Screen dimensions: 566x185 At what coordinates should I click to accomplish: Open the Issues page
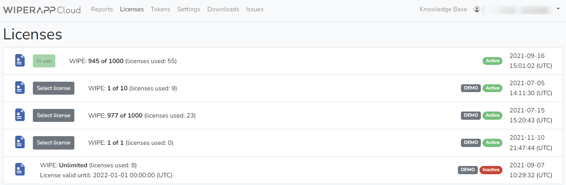click(x=255, y=9)
